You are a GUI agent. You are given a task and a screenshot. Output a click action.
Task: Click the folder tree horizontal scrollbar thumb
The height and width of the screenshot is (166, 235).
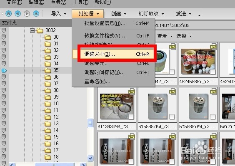click(55, 164)
